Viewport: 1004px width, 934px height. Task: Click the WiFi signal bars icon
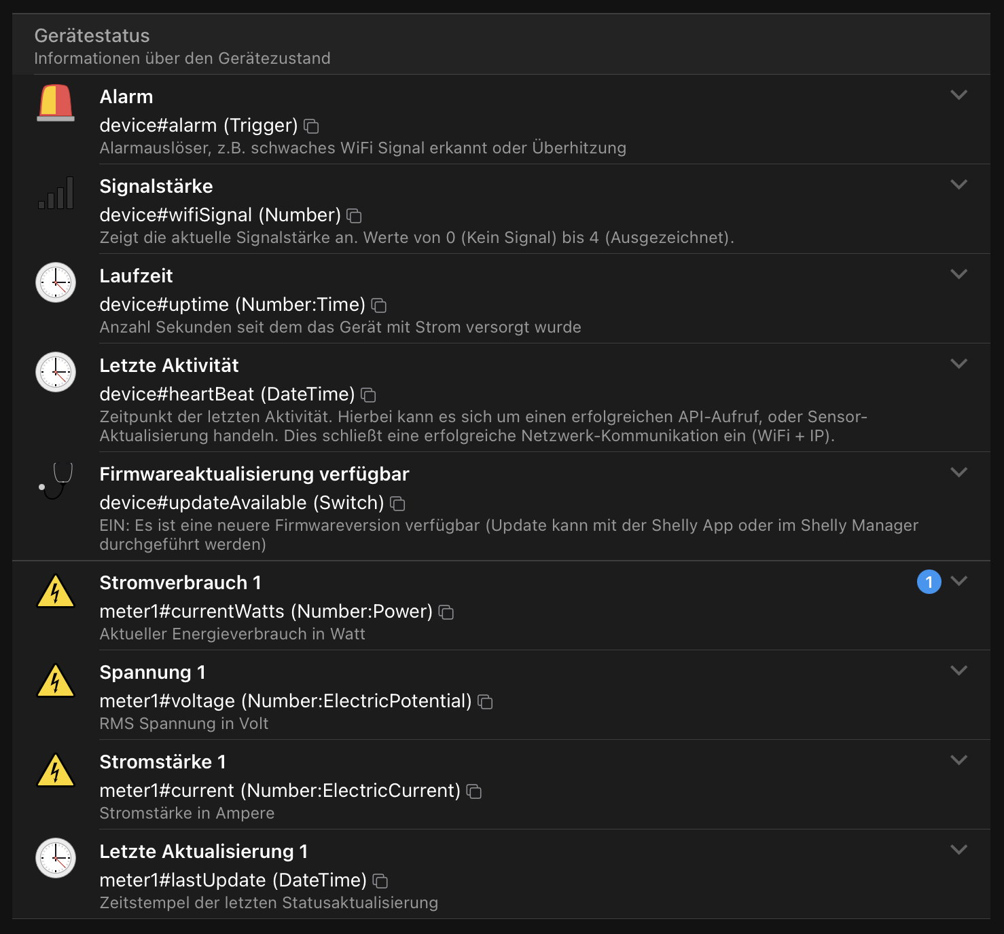(x=56, y=193)
